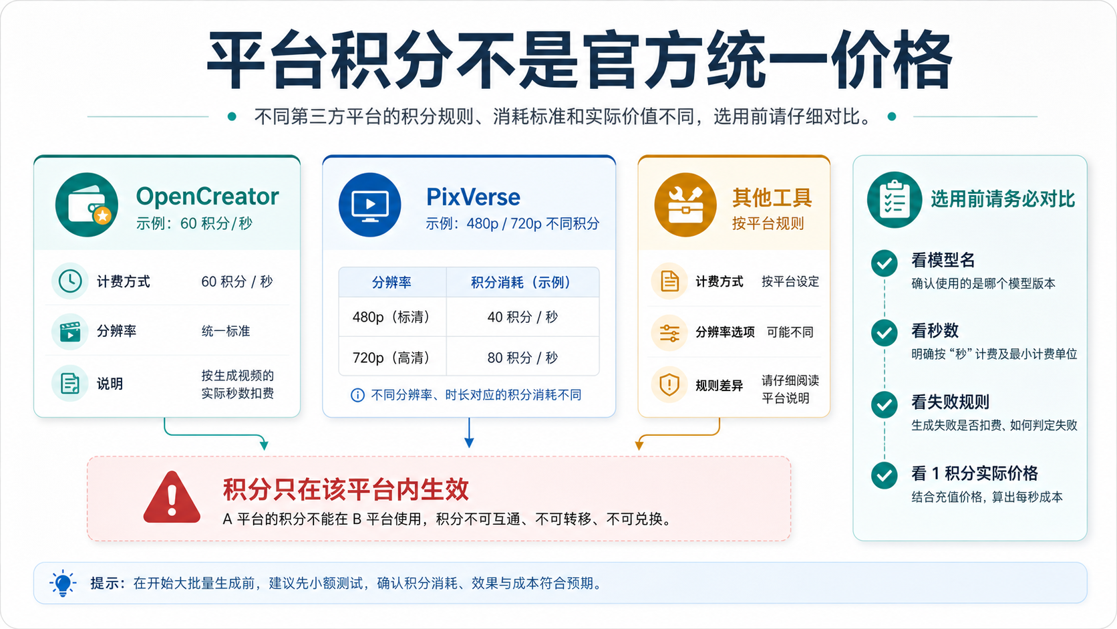Click the 720p（高清） table cell

[392, 358]
